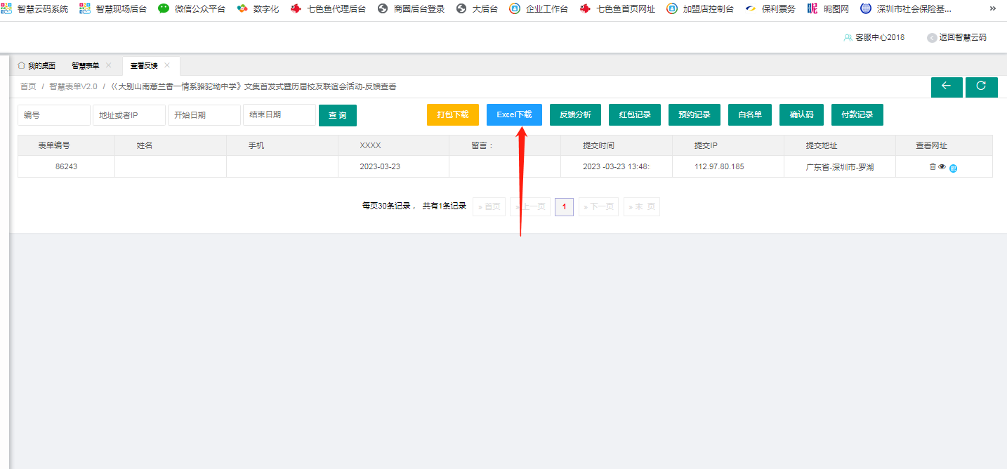Open the 开始日期 date picker field
This screenshot has height=469, width=1007.
click(x=204, y=115)
